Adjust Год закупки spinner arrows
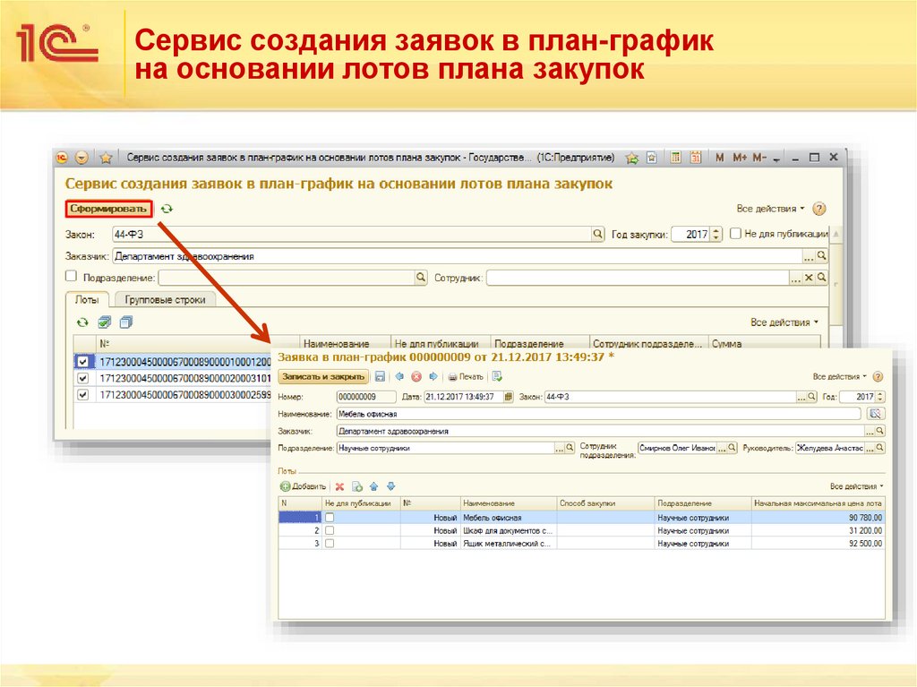Viewport: 917px width, 687px height. (717, 234)
